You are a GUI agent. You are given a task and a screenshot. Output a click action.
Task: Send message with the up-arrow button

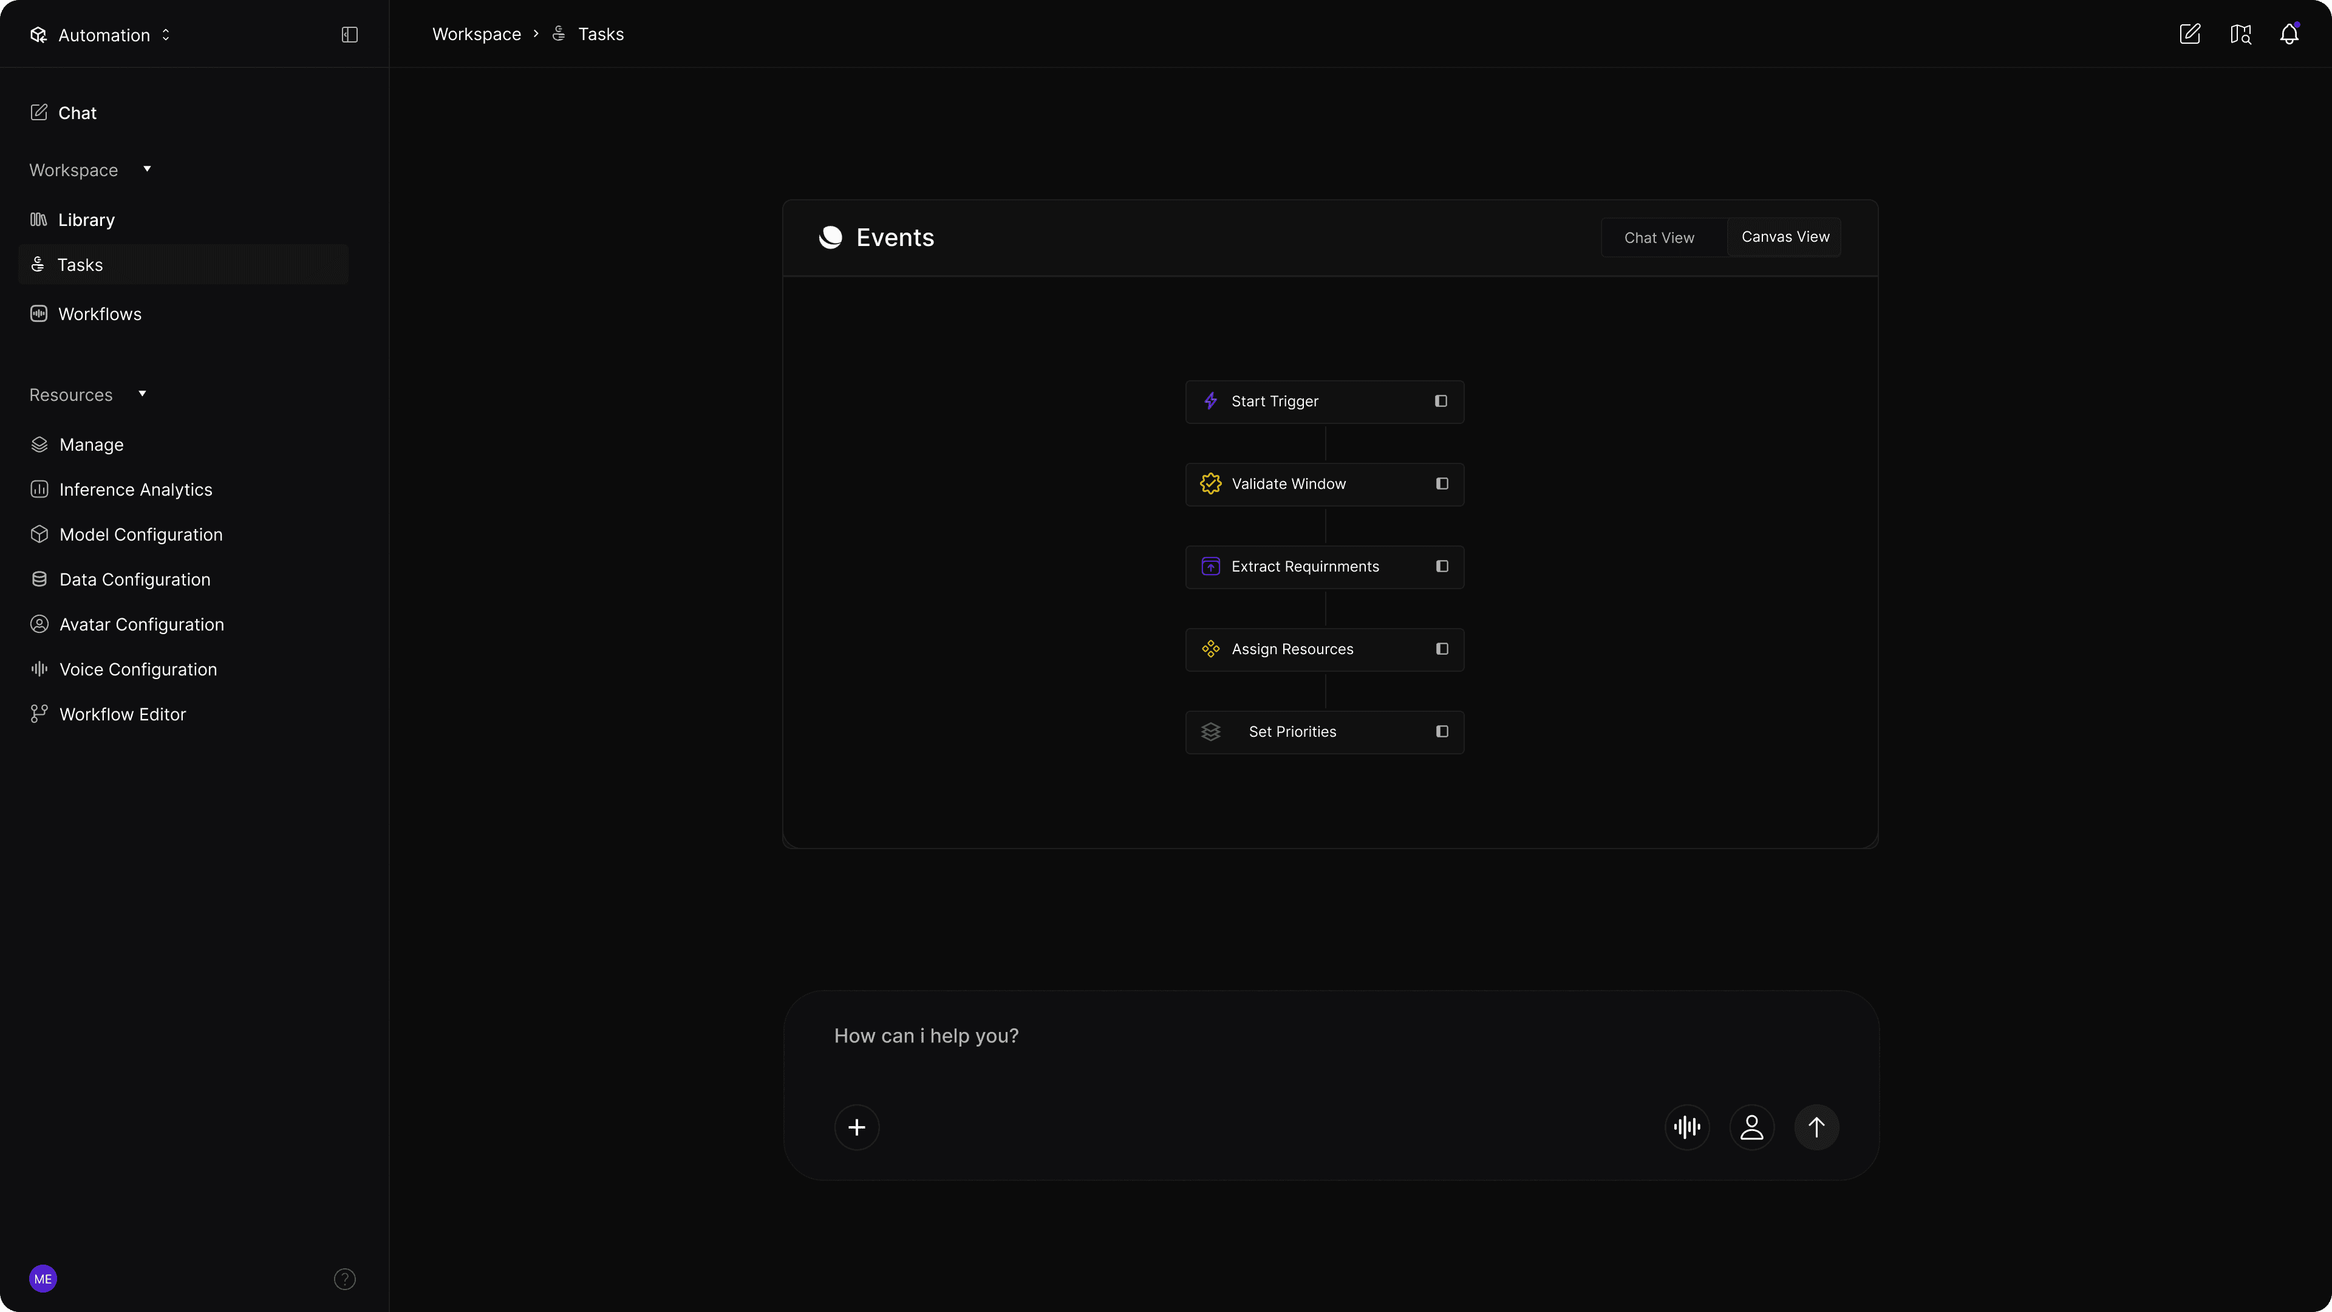(1816, 1127)
